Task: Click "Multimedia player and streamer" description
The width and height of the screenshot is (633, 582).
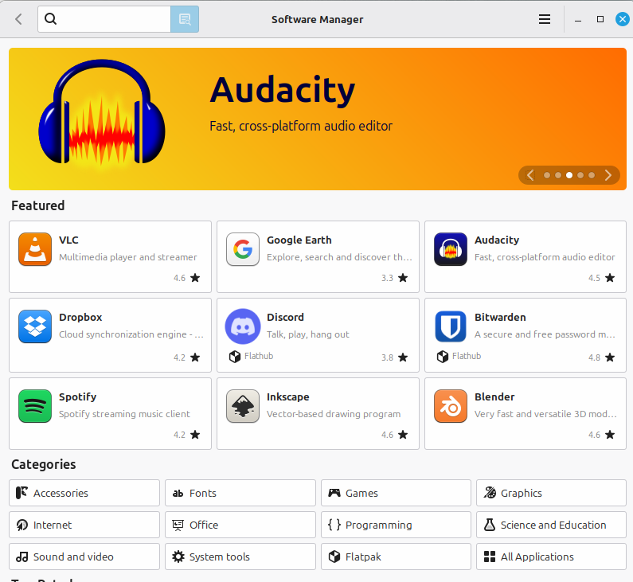Action: (x=128, y=257)
